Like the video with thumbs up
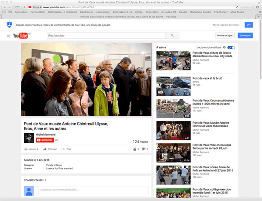The height and width of the screenshot is (201, 262). [x=134, y=149]
